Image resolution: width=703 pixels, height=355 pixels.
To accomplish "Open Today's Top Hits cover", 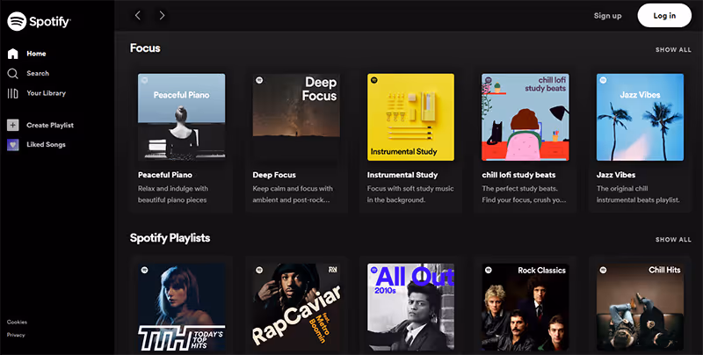I will [182, 307].
